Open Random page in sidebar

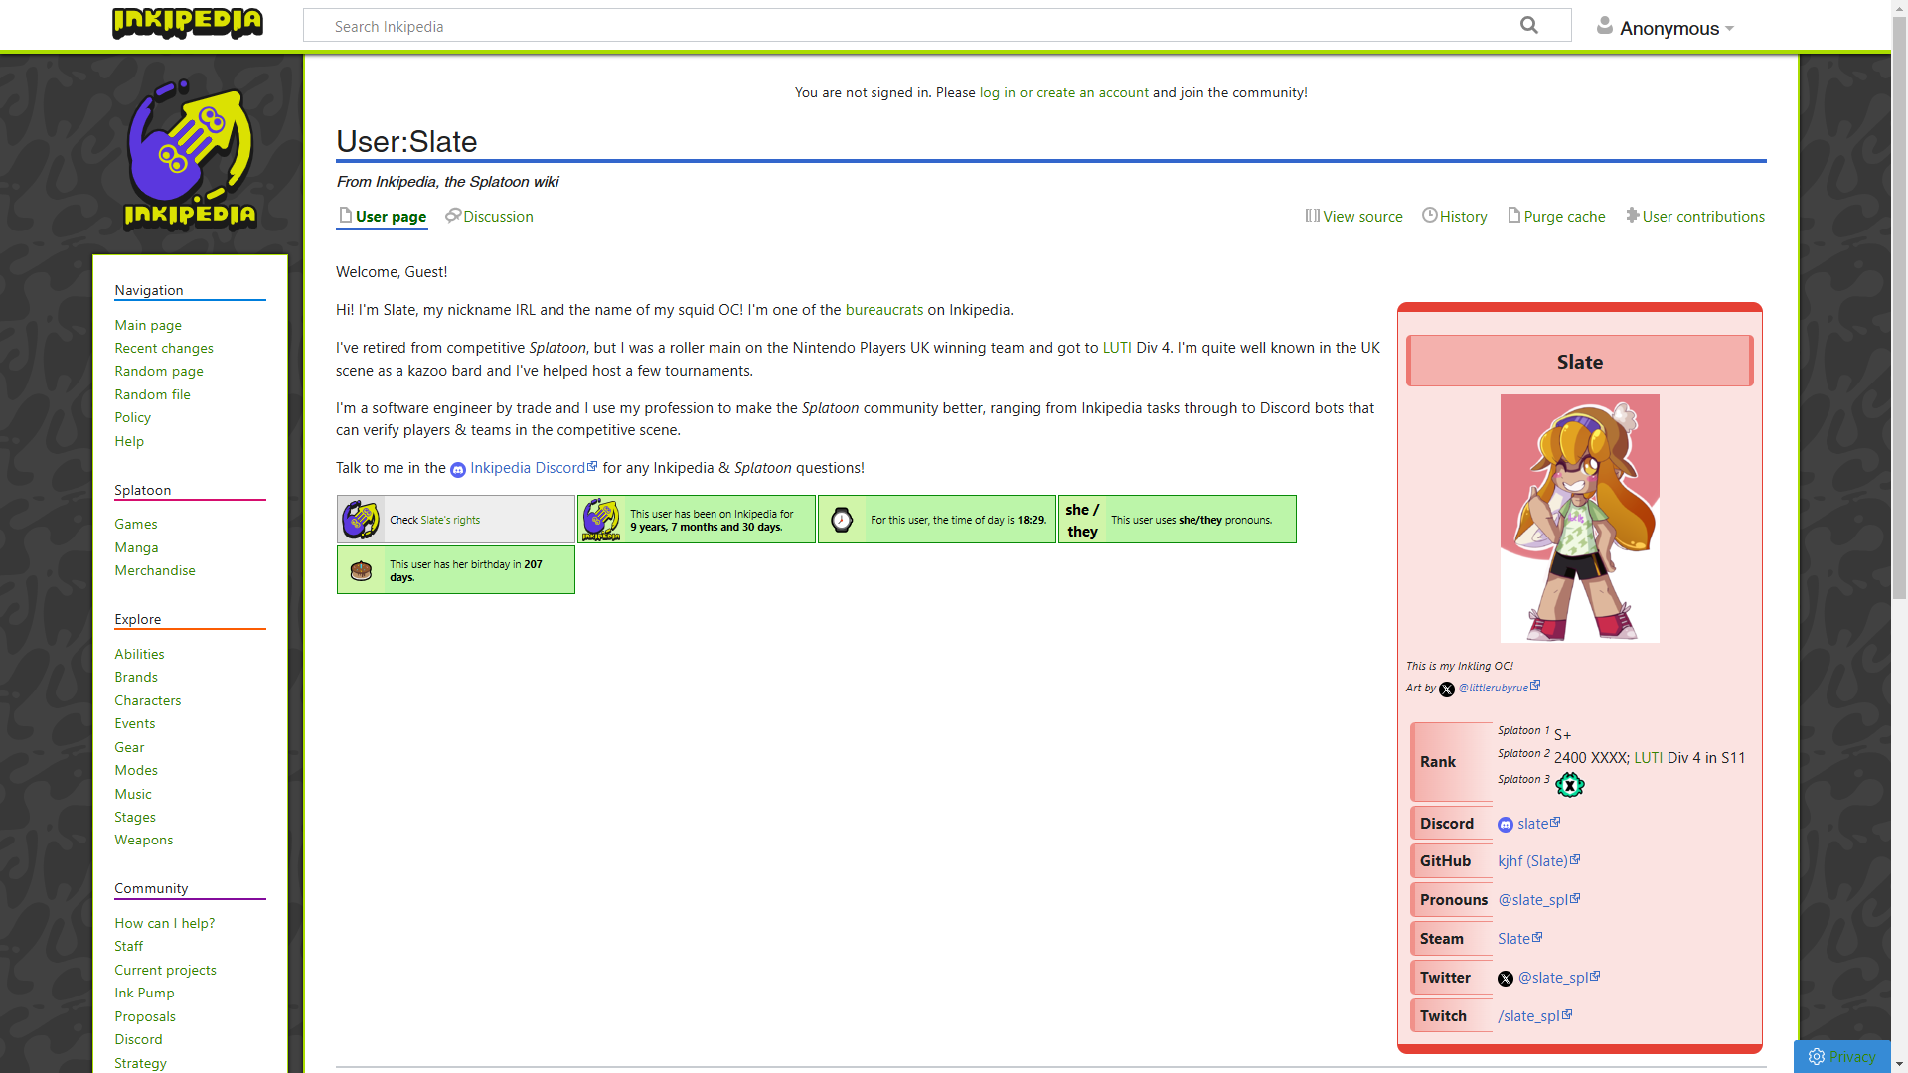159,371
